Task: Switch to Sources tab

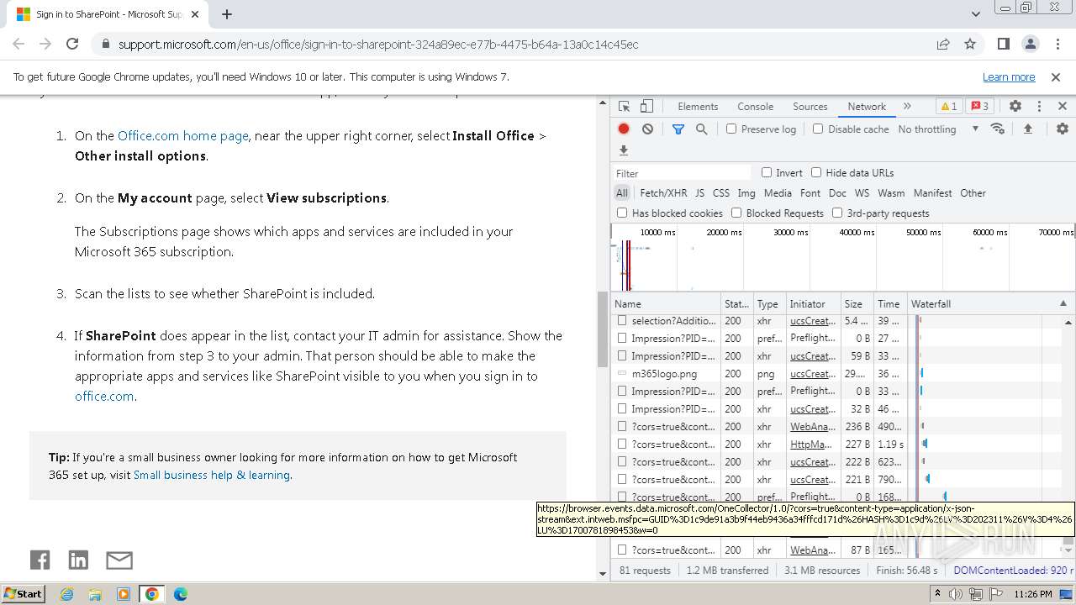Action: 810,107
